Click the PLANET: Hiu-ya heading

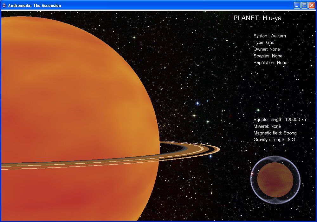pos(257,18)
